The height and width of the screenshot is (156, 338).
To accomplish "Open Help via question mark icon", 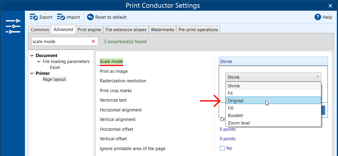I will point(318,17).
